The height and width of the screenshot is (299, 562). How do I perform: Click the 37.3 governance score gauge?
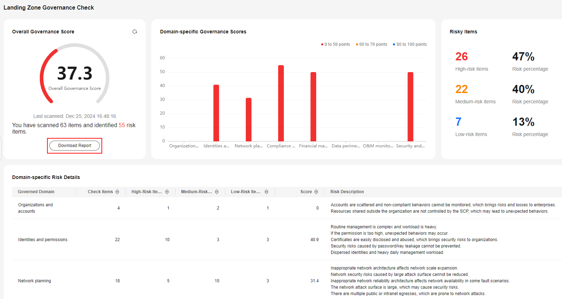pyautogui.click(x=75, y=74)
